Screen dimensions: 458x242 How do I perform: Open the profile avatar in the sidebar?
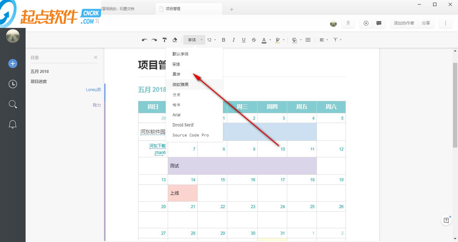[13, 36]
